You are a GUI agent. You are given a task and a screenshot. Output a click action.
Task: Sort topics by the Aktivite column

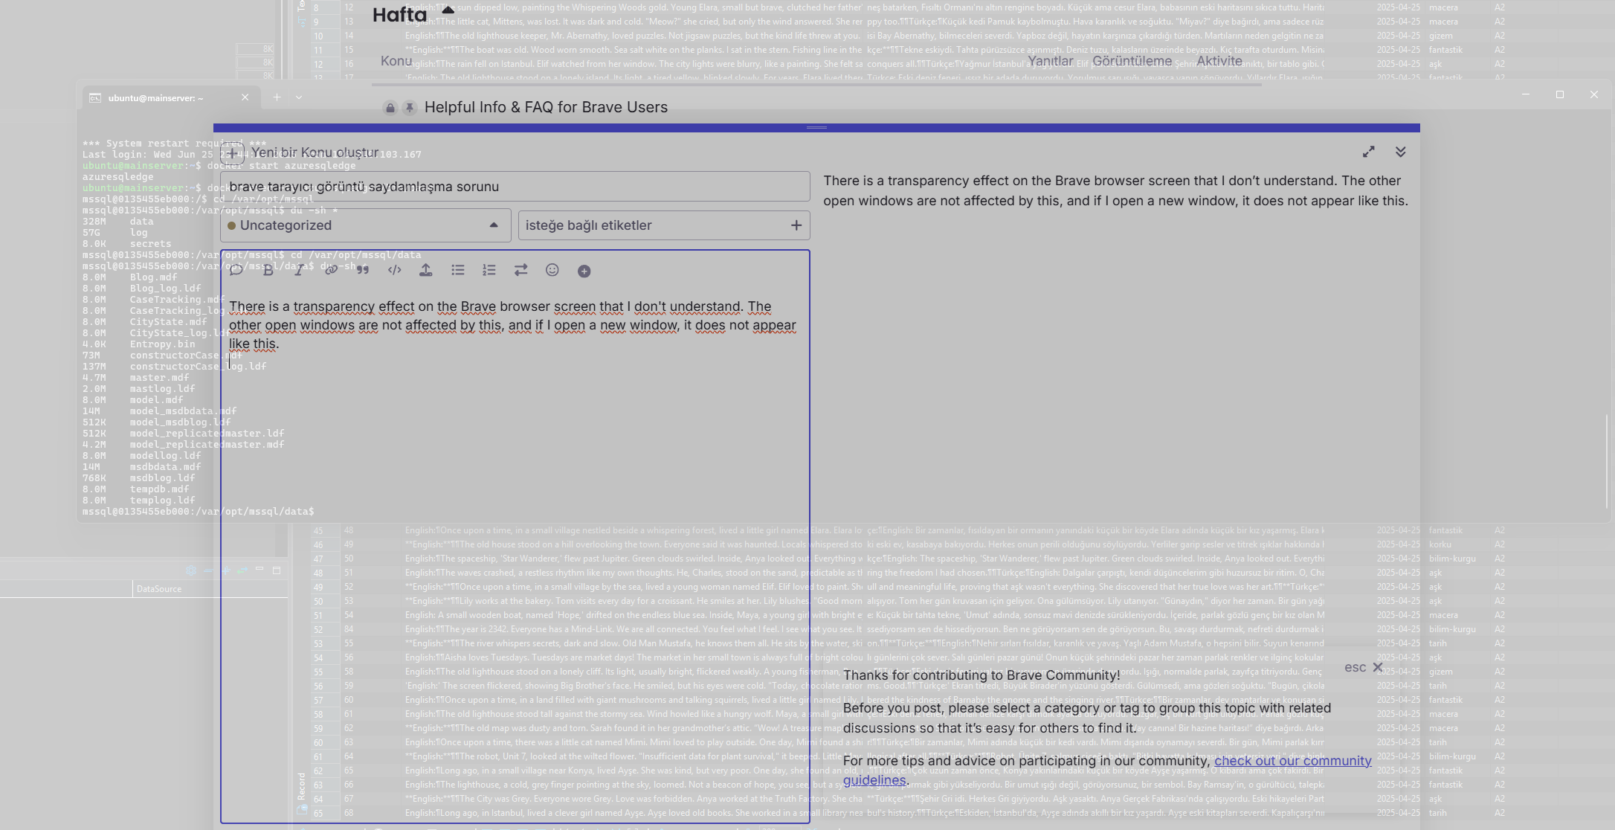[x=1219, y=62]
